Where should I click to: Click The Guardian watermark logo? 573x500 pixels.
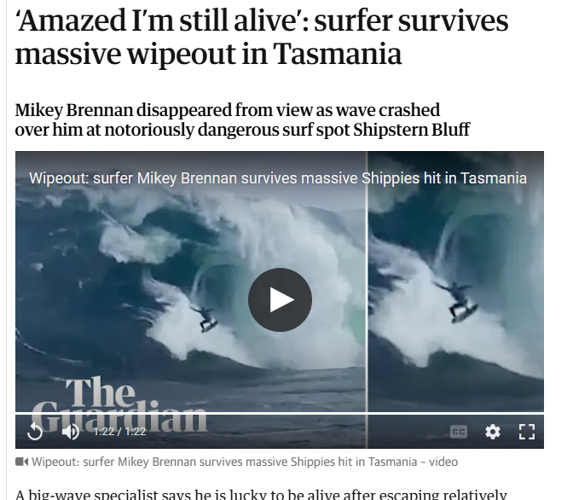pos(119,404)
